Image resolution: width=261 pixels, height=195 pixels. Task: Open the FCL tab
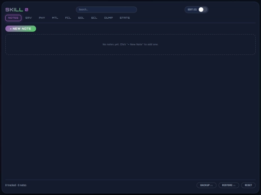click(x=68, y=18)
